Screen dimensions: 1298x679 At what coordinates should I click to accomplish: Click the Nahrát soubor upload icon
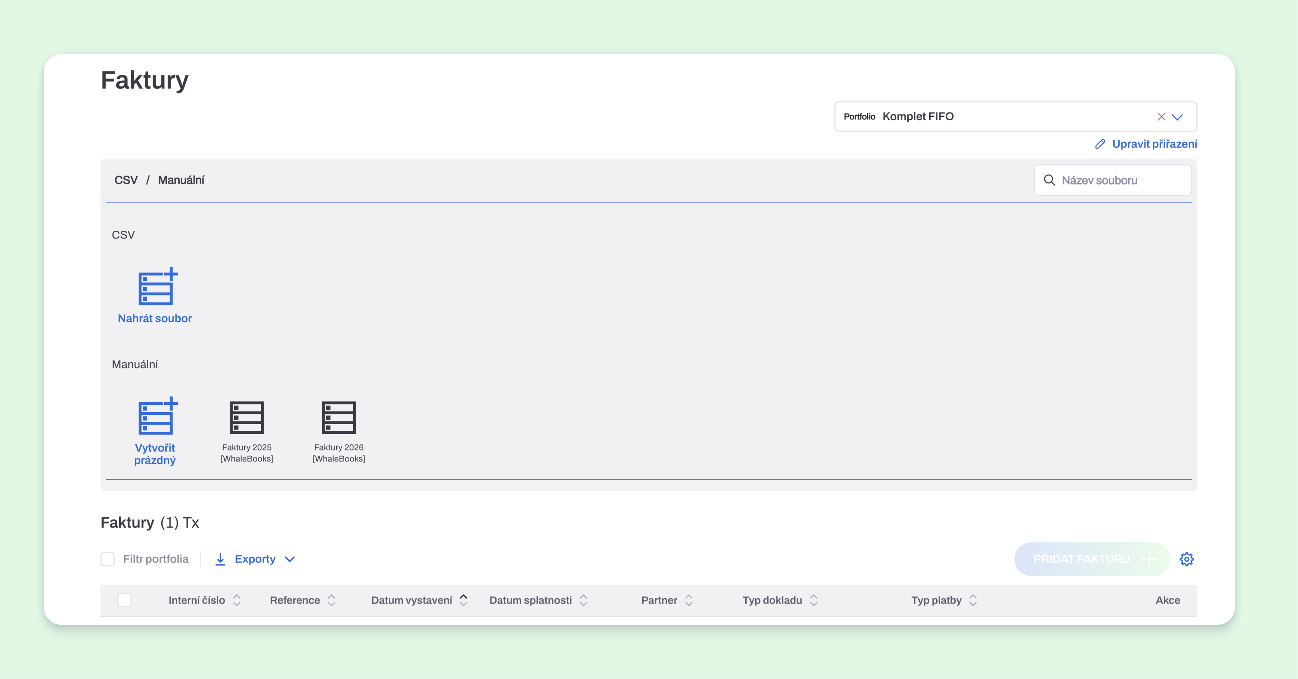[x=158, y=286]
